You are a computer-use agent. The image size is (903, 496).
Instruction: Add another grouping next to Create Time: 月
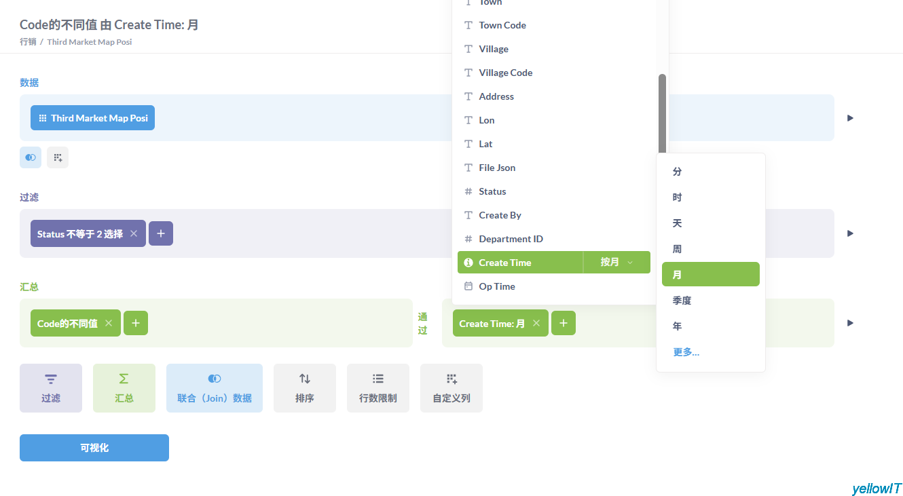point(564,323)
